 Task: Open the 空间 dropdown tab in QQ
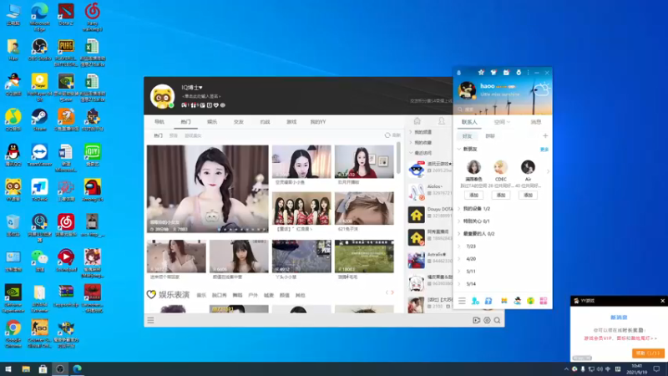tap(502, 122)
